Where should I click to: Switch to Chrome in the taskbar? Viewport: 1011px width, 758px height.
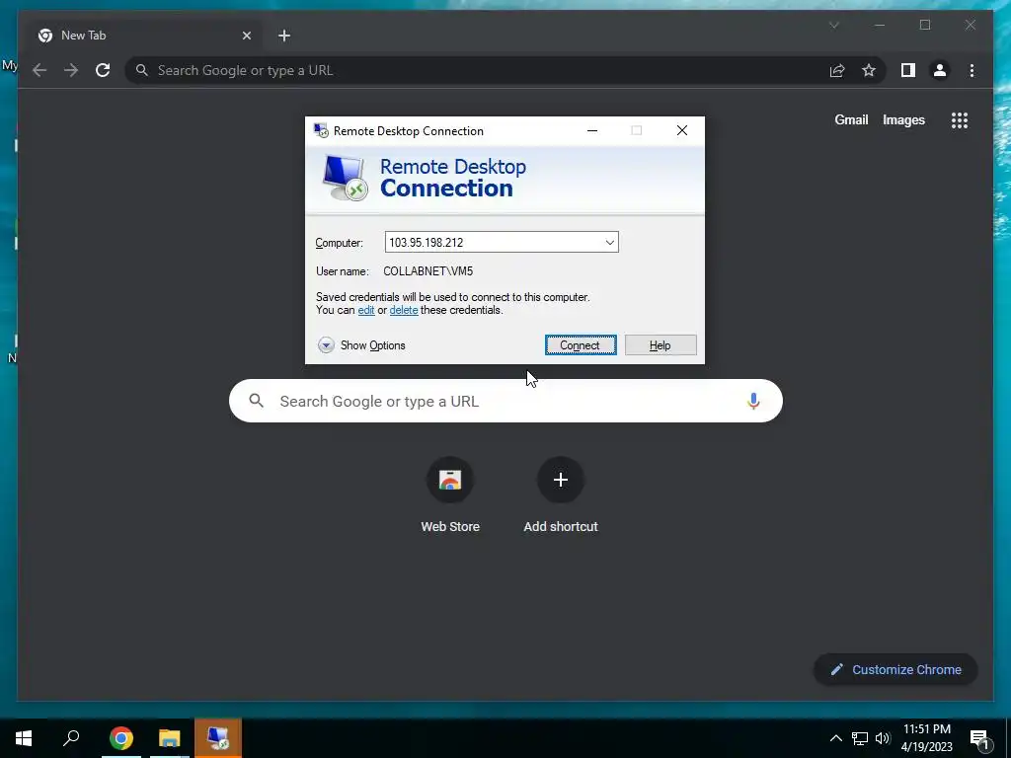click(121, 738)
